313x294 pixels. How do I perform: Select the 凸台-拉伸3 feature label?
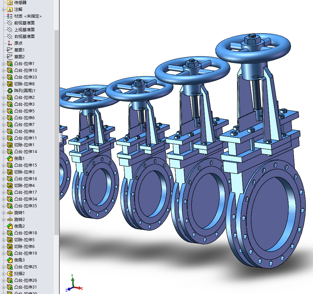(x=24, y=104)
